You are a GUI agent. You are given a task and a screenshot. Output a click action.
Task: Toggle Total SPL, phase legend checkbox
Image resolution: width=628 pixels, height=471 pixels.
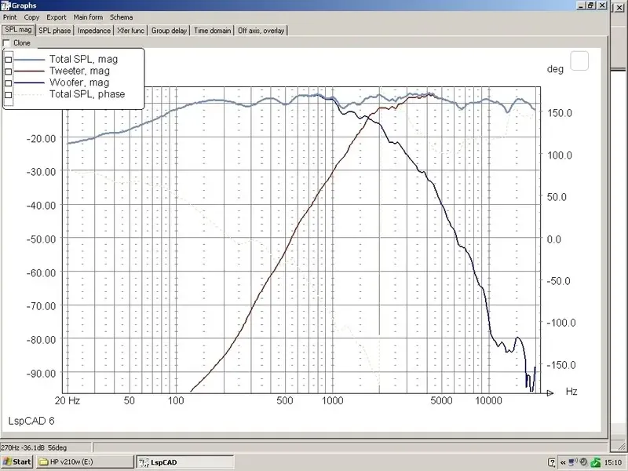[x=9, y=94]
